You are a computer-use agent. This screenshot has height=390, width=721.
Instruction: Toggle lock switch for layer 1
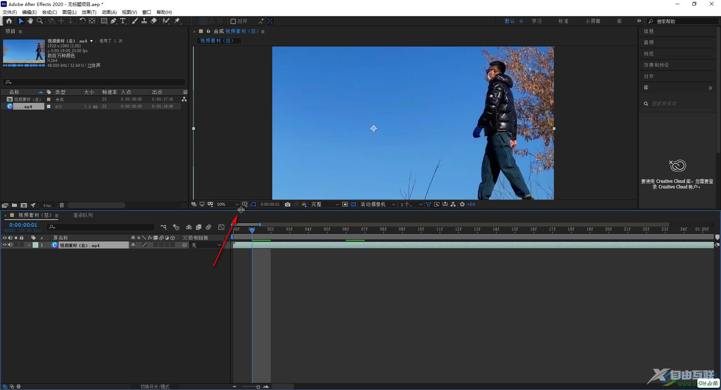[x=22, y=245]
